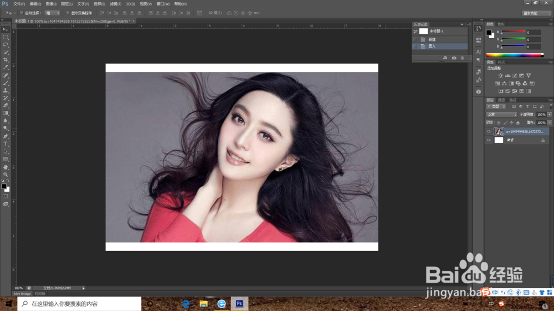This screenshot has width=554, height=311.
Task: Select the Rectangular Marquee tool
Action: tap(6, 37)
